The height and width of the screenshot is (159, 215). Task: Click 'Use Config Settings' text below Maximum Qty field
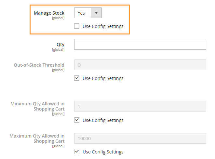click(x=103, y=152)
